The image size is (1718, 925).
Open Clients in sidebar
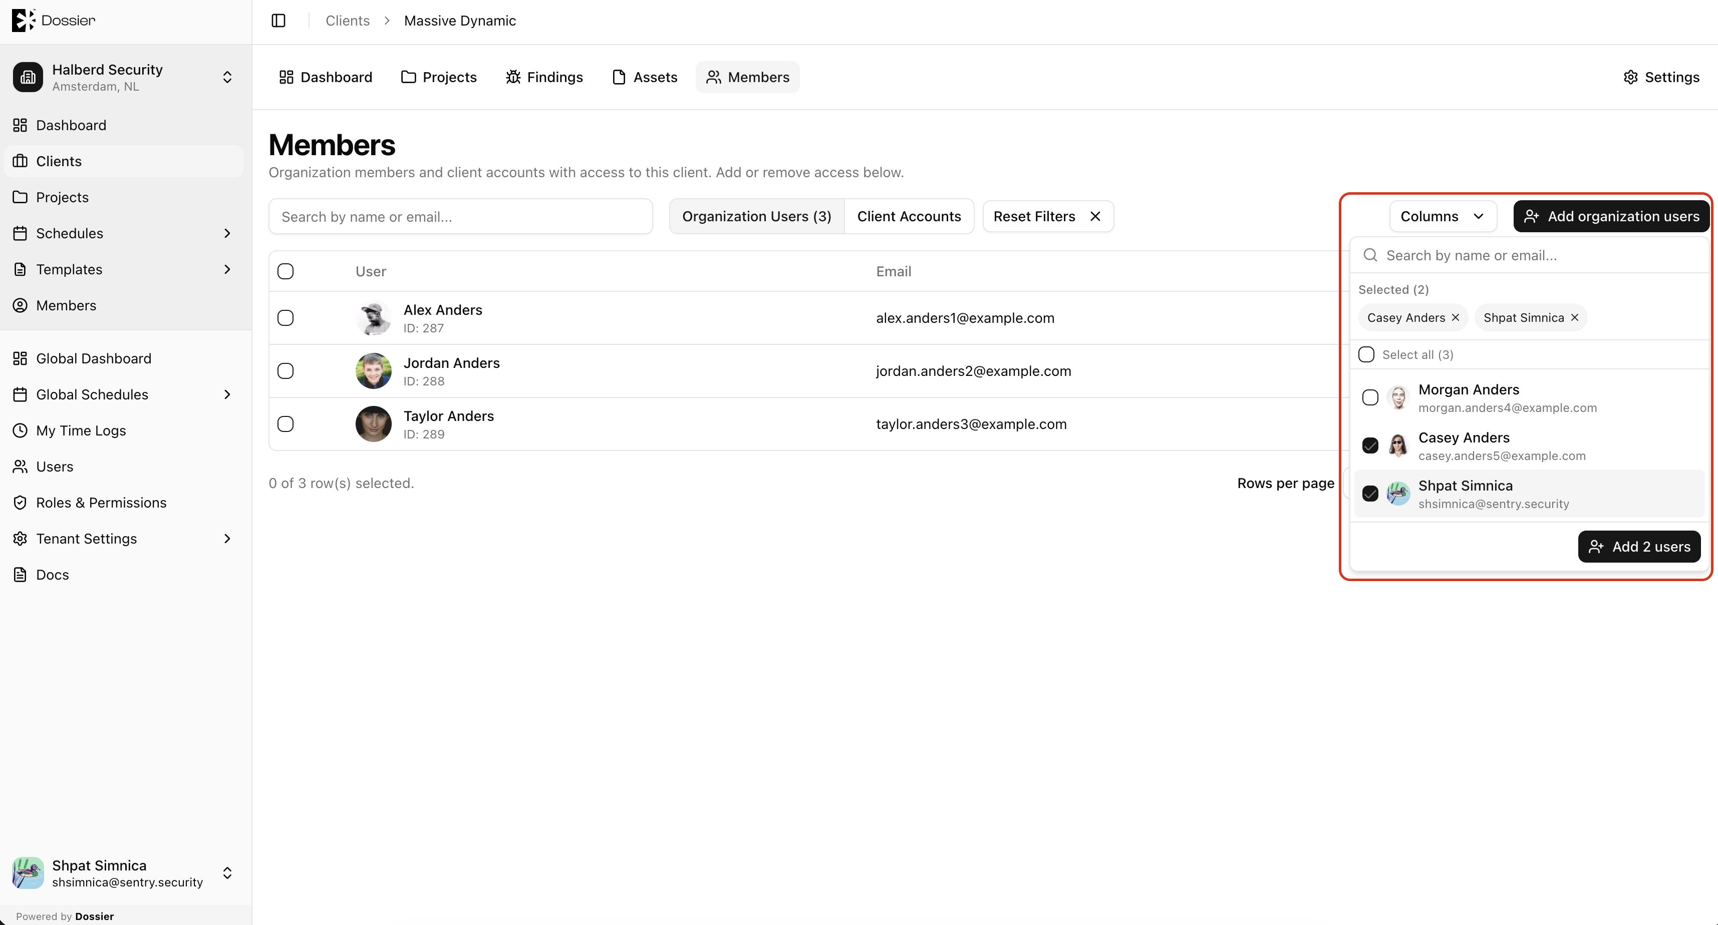(123, 161)
